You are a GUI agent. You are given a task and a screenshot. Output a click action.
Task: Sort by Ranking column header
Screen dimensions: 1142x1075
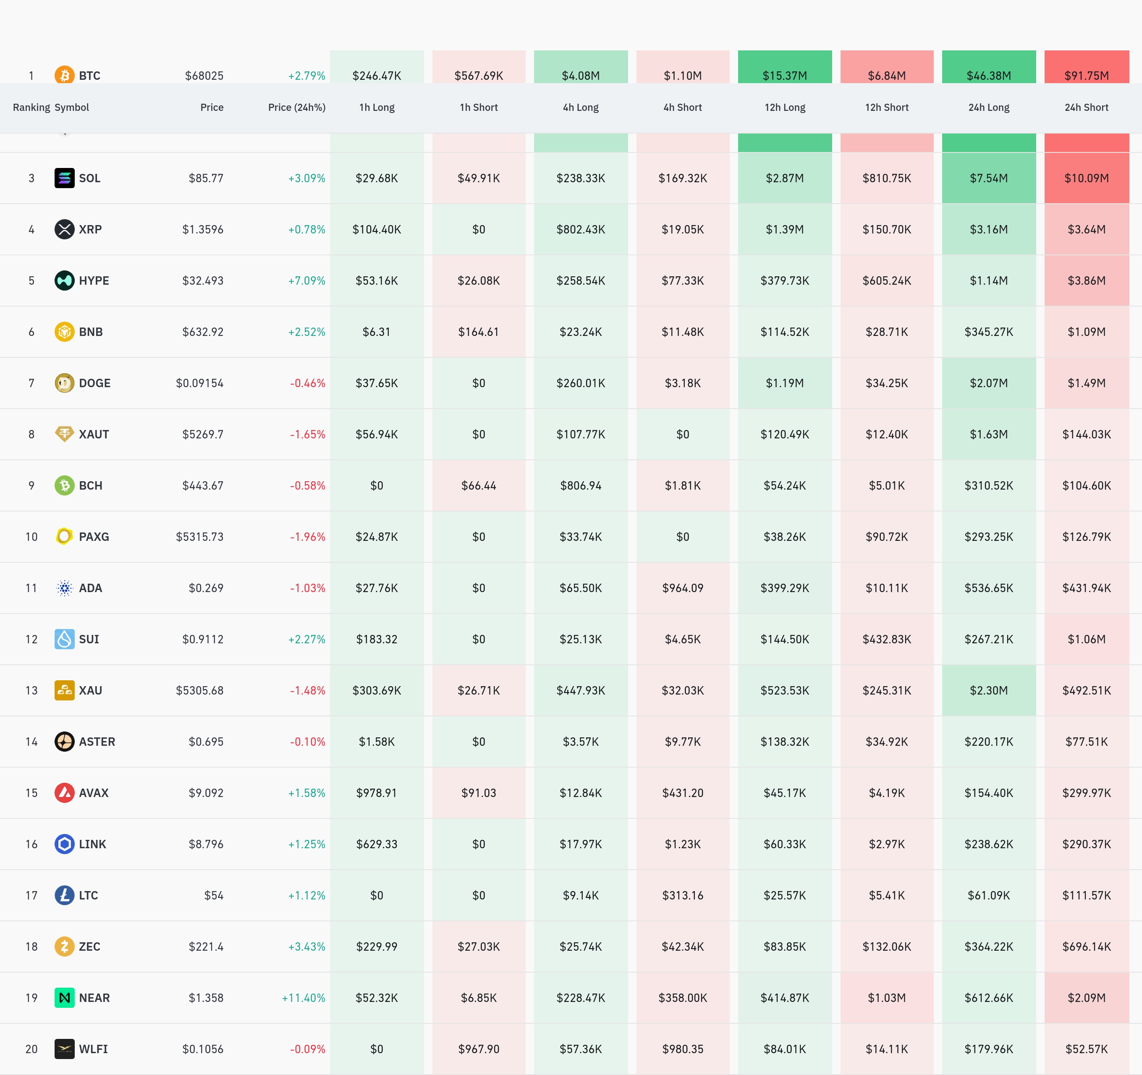(31, 107)
